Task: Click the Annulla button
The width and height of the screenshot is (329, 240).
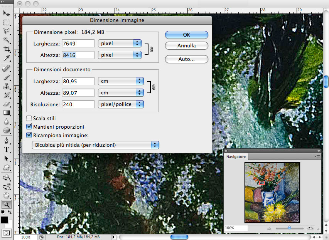Action: pos(187,46)
